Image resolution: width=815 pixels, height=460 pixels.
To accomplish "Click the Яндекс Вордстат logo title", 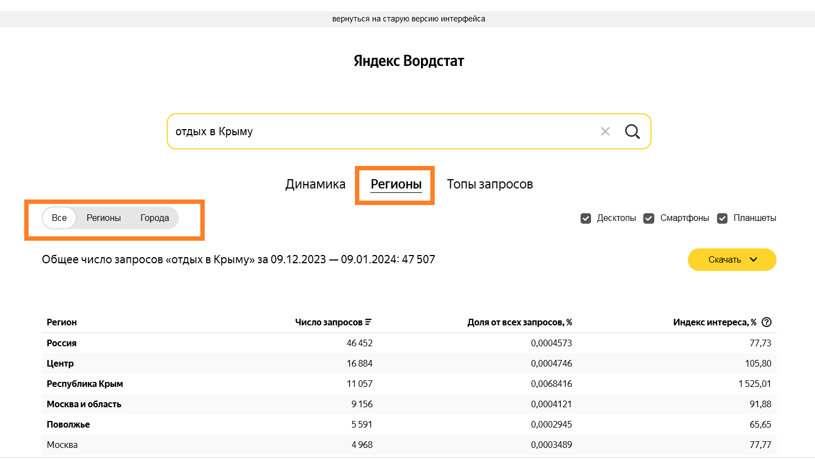I will 409,60.
